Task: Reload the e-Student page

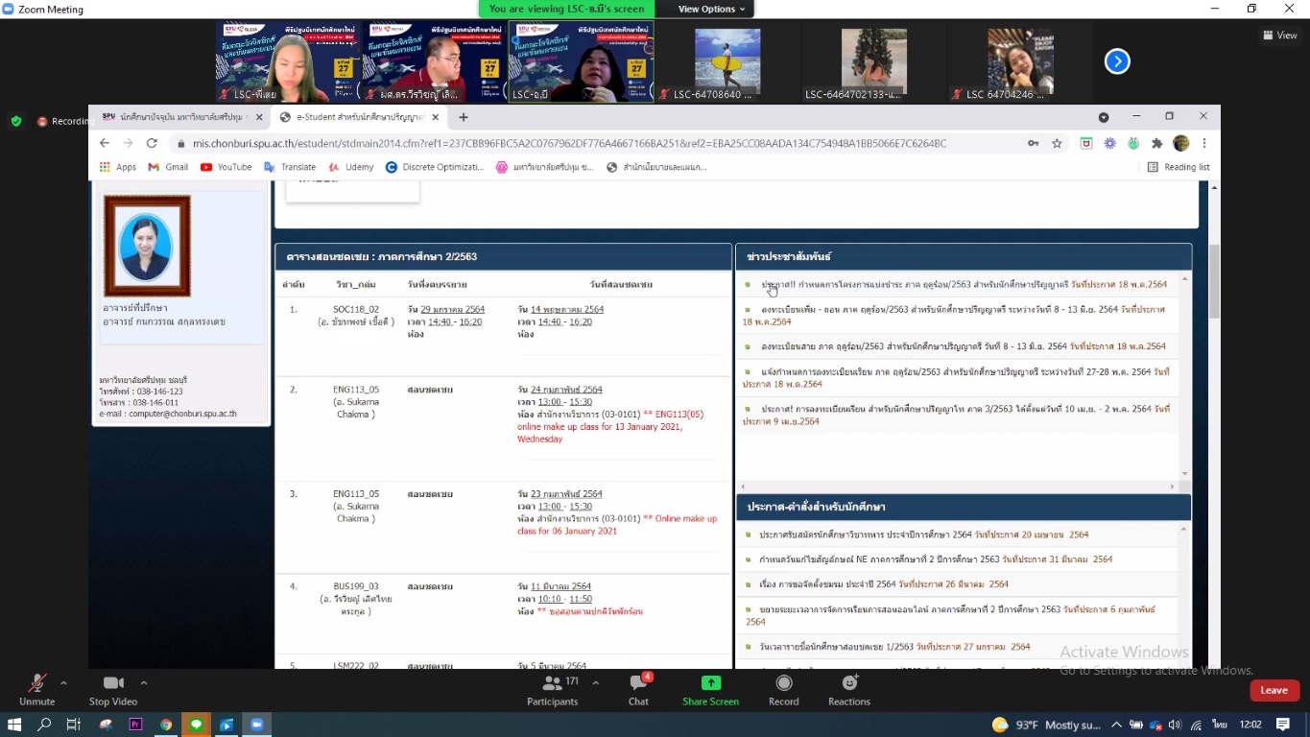Action: click(x=152, y=143)
